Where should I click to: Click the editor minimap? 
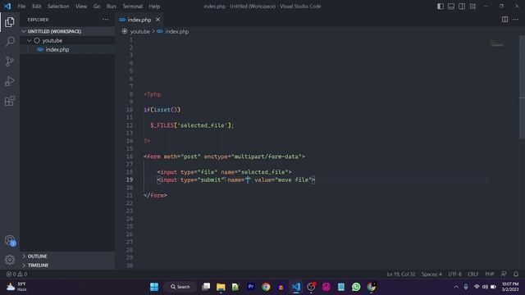coord(497,43)
